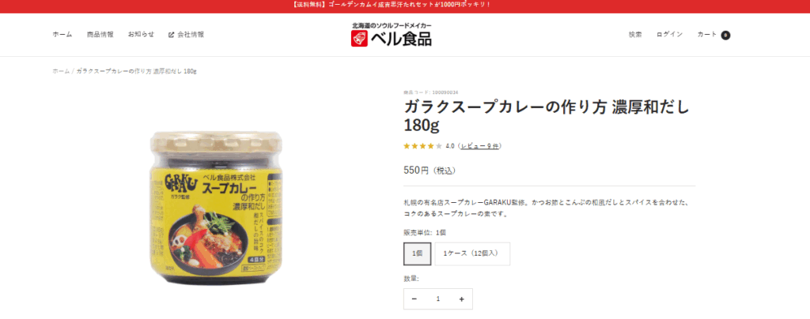
Task: Open the 検索 search link
Action: (635, 35)
